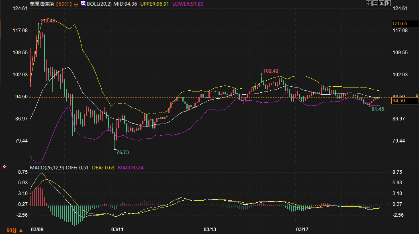Click the second top-right chart toolbar icon
Screen dimensions: 419x234
pos(375,3)
